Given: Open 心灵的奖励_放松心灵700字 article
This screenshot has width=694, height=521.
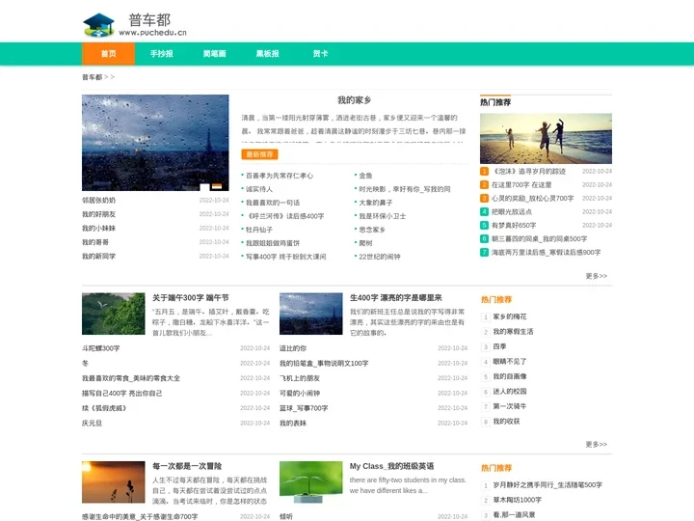Looking at the screenshot, I should pyautogui.click(x=533, y=199).
